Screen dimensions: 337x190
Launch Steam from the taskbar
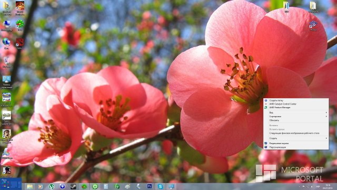(73, 186)
